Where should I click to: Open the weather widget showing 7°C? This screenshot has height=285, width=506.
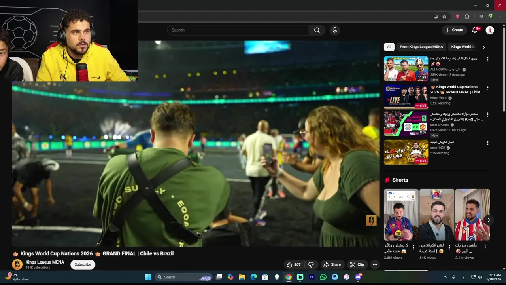17,277
